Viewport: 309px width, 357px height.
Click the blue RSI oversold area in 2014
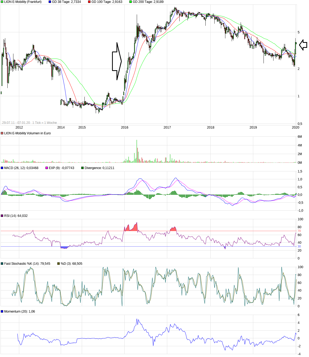click(64, 247)
